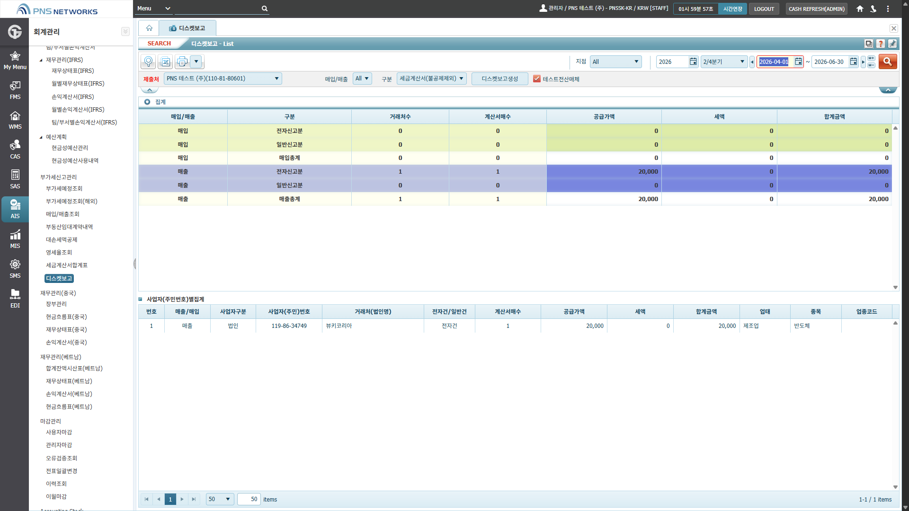Go to next page in pagination
The image size is (909, 511).
click(x=182, y=499)
